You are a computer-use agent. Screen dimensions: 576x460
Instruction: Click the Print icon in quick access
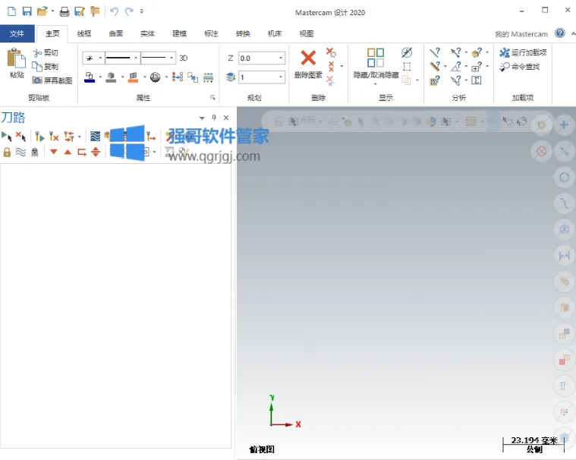pyautogui.click(x=65, y=11)
